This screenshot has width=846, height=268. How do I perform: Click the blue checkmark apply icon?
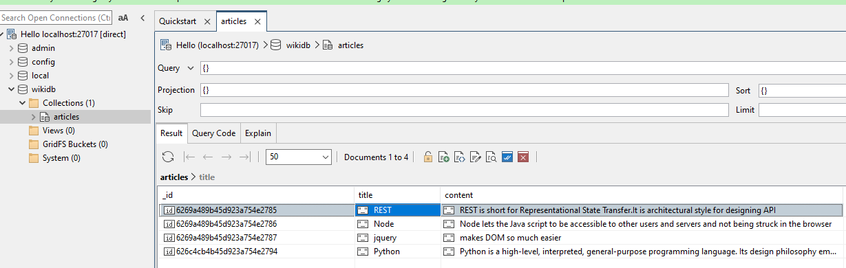pos(507,157)
